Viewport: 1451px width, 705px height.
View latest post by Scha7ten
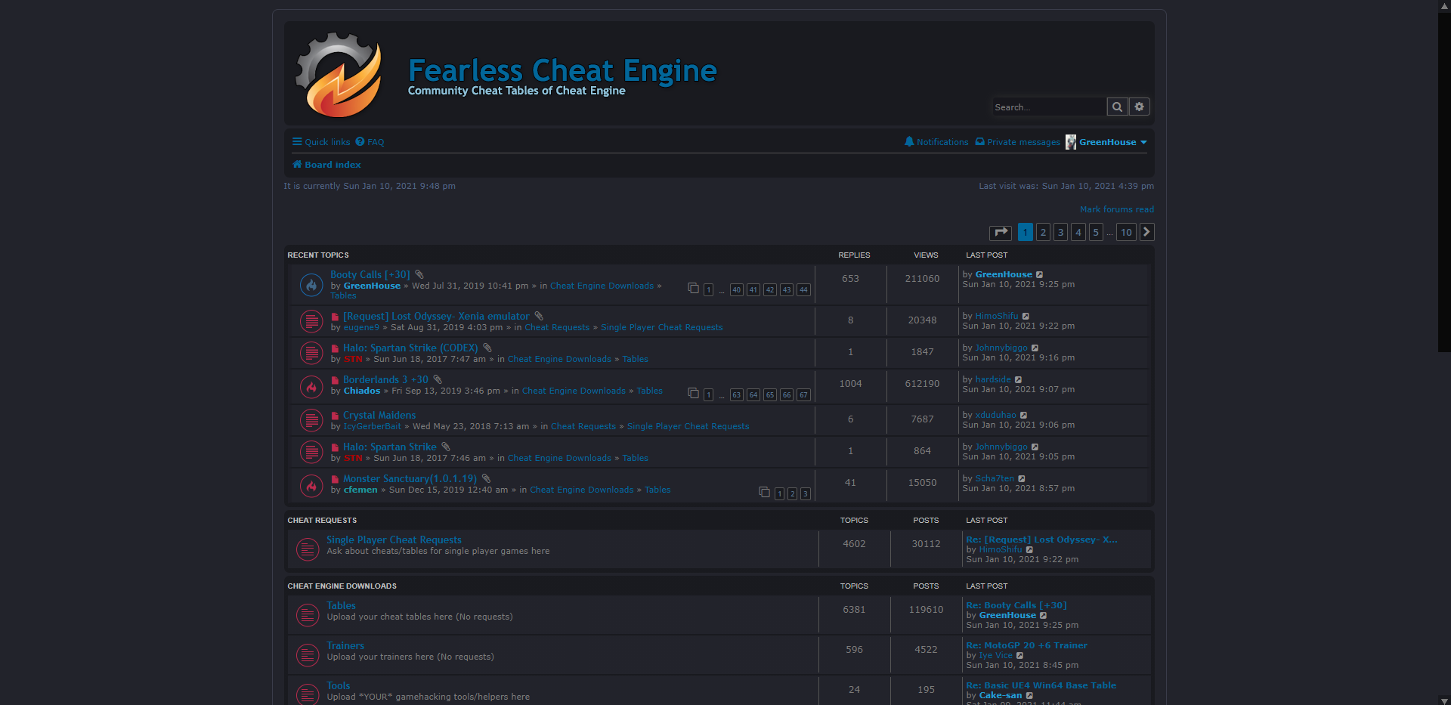[x=1022, y=479]
